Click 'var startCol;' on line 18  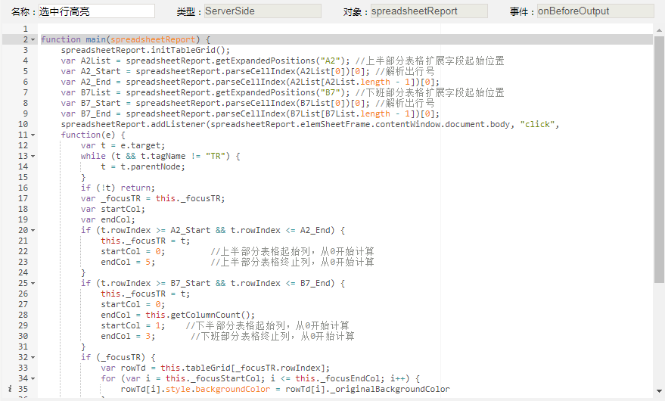(x=113, y=209)
